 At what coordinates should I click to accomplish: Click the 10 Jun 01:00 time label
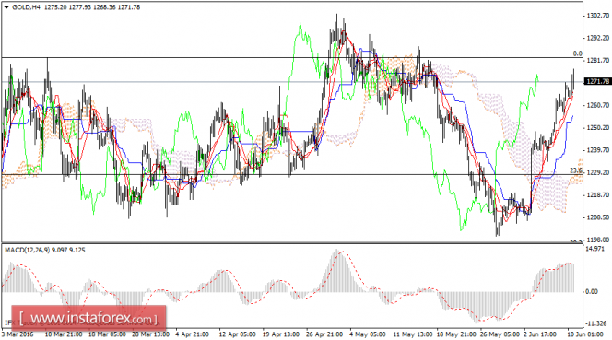pyautogui.click(x=584, y=334)
